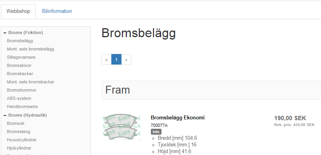
Task: Select Slitagevarnare in the sidebar
Action: tap(21, 57)
